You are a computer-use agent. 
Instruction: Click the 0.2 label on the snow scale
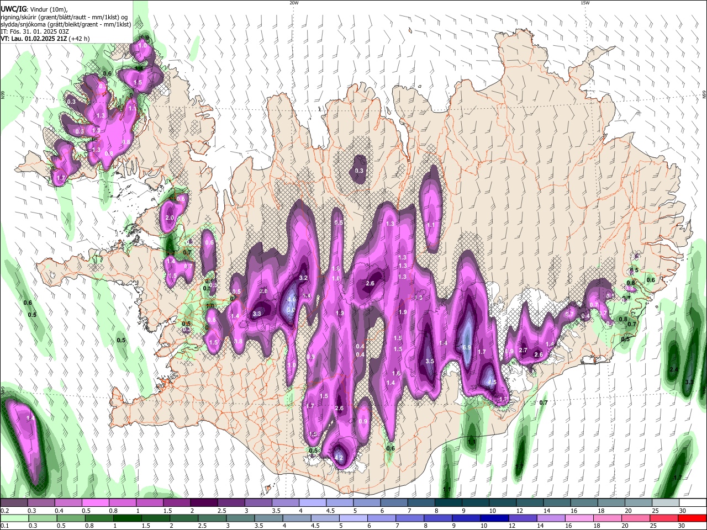pos(4,511)
